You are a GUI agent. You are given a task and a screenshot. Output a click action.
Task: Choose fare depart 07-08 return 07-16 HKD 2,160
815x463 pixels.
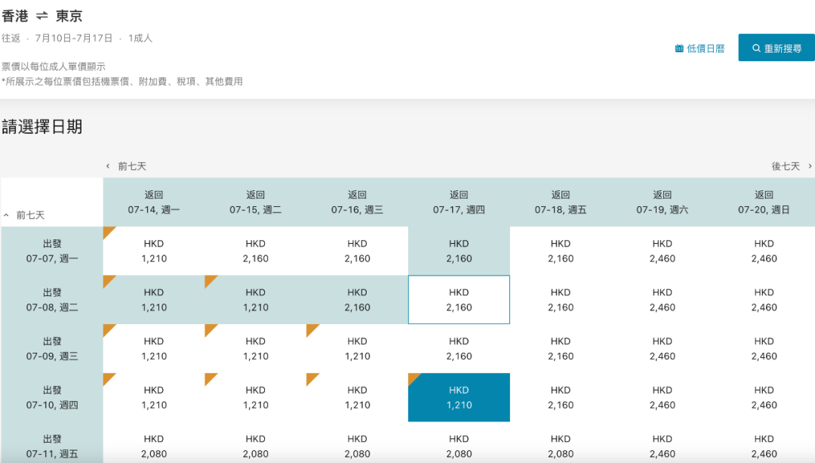tap(357, 300)
